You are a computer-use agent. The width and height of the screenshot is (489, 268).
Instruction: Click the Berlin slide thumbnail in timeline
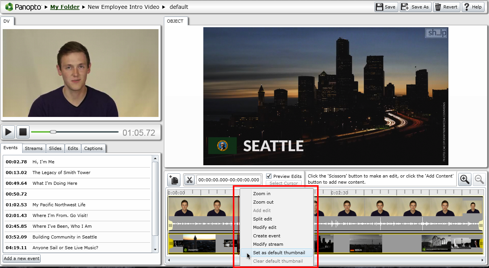[x=366, y=243]
